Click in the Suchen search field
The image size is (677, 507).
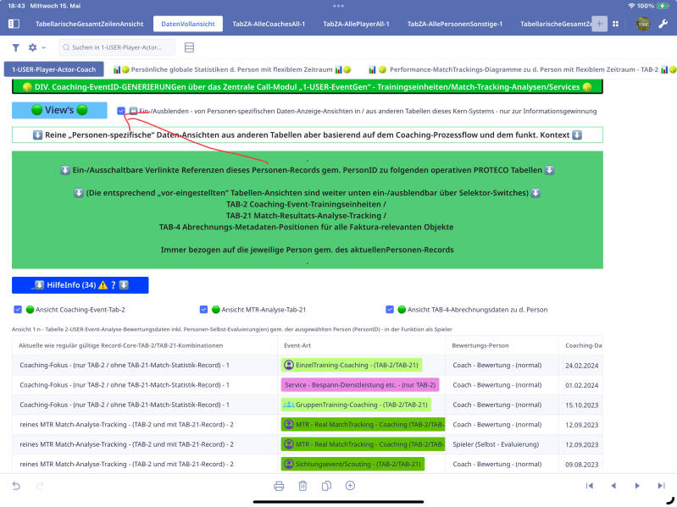[117, 47]
